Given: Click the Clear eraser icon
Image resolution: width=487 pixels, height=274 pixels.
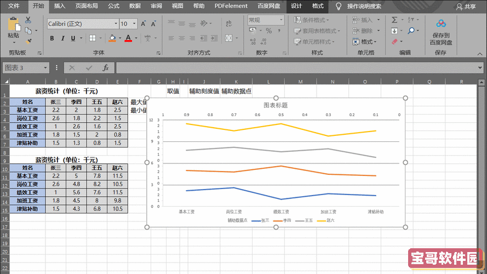Looking at the screenshot, I should [x=394, y=41].
